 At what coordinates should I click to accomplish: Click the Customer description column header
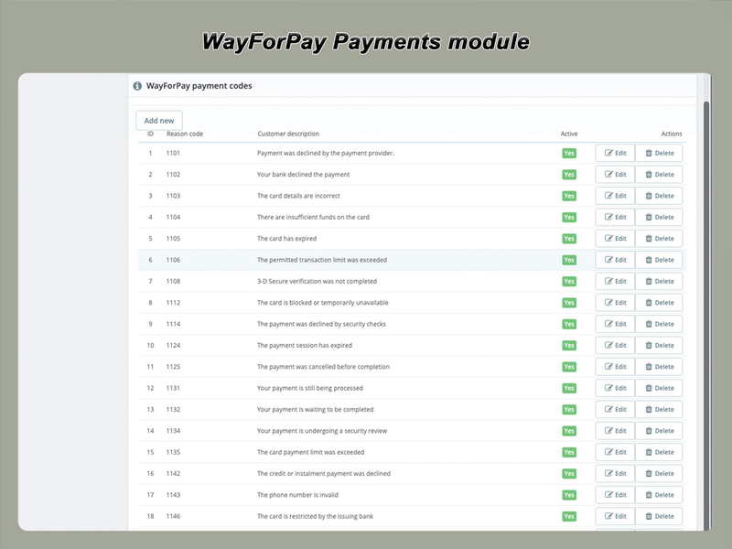click(x=288, y=134)
